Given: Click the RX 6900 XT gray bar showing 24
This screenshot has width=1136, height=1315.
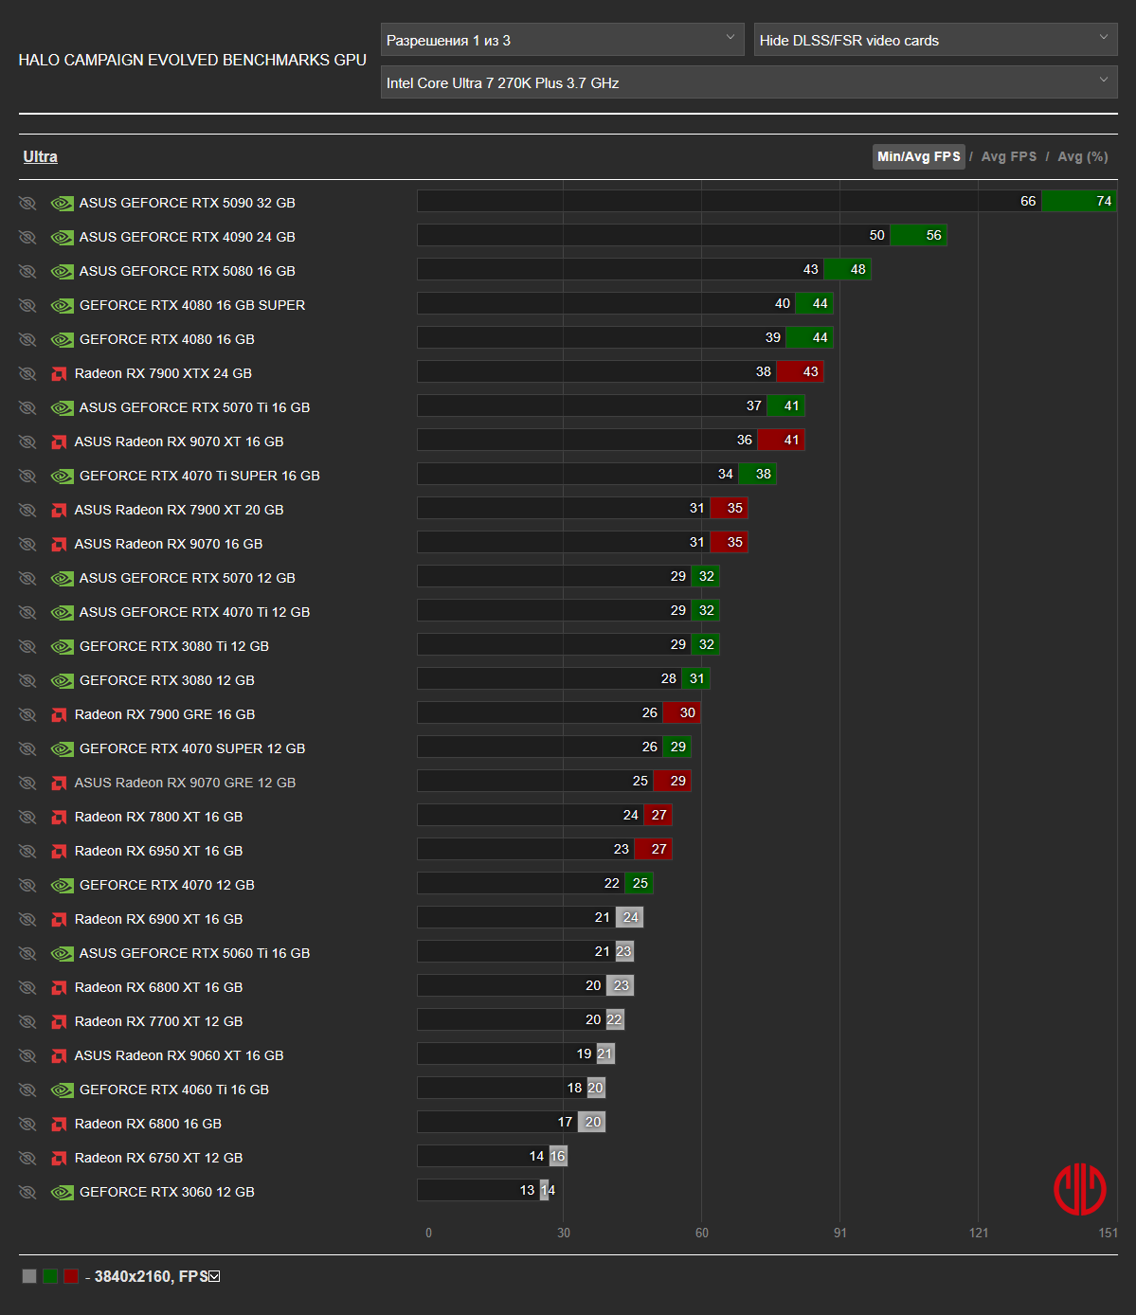Looking at the screenshot, I should click(630, 917).
